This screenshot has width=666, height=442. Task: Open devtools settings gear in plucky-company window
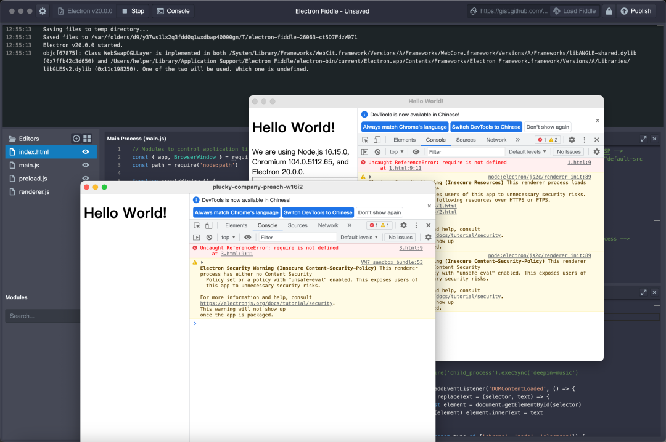(403, 226)
